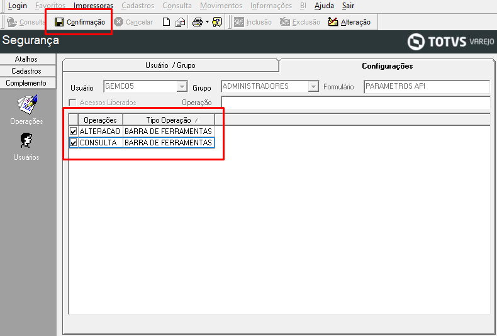Open the Movimentos menu
This screenshot has width=497, height=336.
tap(221, 6)
